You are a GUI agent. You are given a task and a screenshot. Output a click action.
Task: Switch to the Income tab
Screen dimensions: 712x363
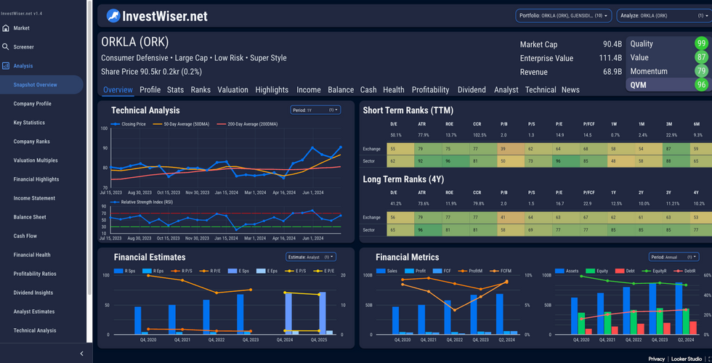tap(309, 90)
